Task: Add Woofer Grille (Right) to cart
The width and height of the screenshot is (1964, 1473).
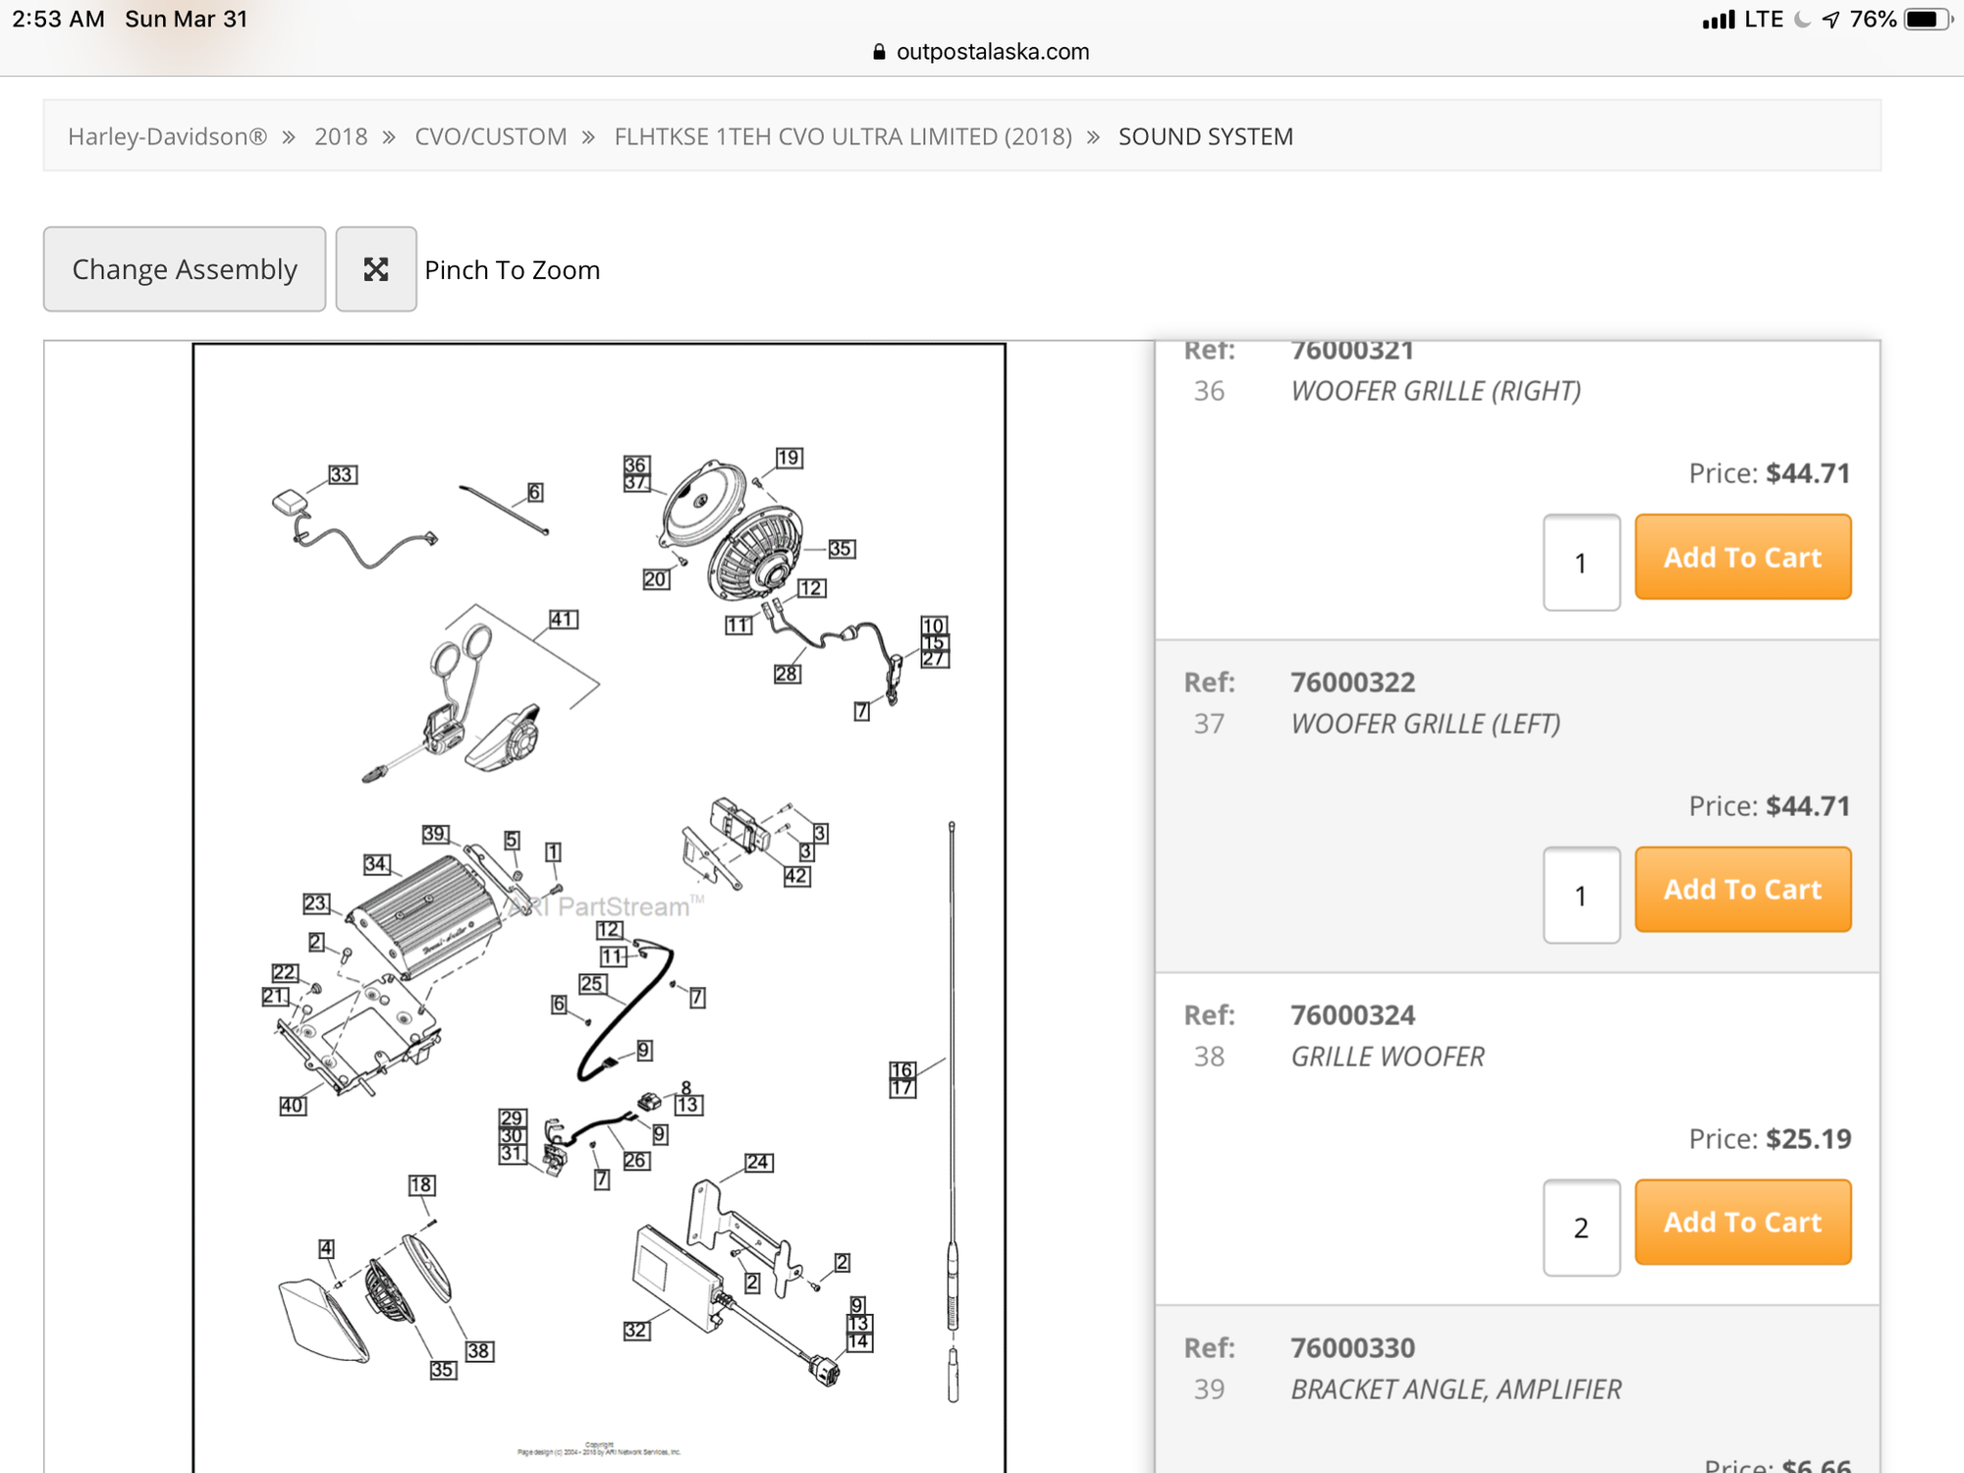Action: click(1742, 557)
